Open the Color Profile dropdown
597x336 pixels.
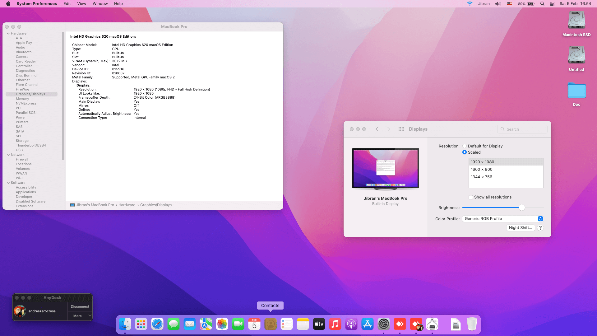pyautogui.click(x=540, y=219)
